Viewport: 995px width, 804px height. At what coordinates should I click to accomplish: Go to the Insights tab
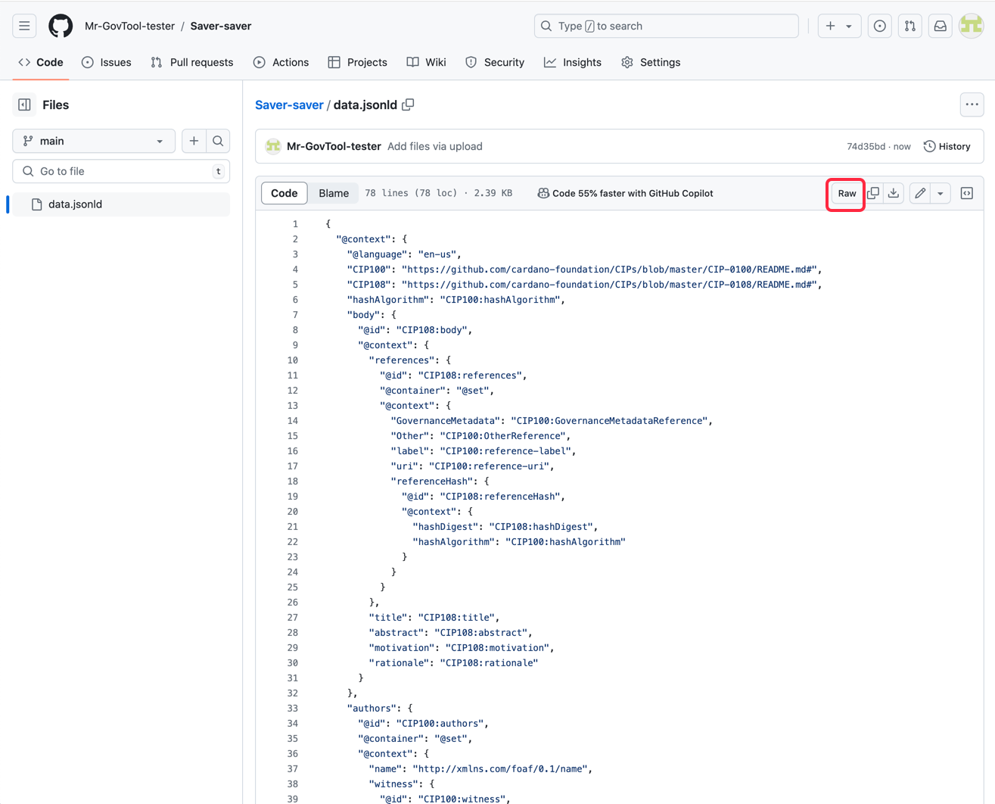click(x=573, y=62)
